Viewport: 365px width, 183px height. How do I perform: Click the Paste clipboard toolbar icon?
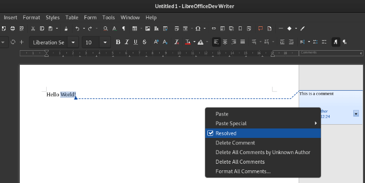[x=50, y=28]
